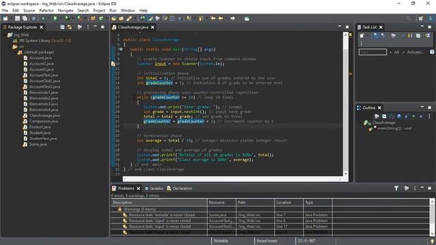Click the Resource column header in Problems

(221, 203)
